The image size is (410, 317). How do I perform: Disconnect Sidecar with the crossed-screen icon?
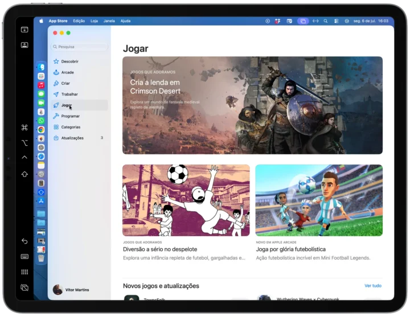tap(24, 288)
